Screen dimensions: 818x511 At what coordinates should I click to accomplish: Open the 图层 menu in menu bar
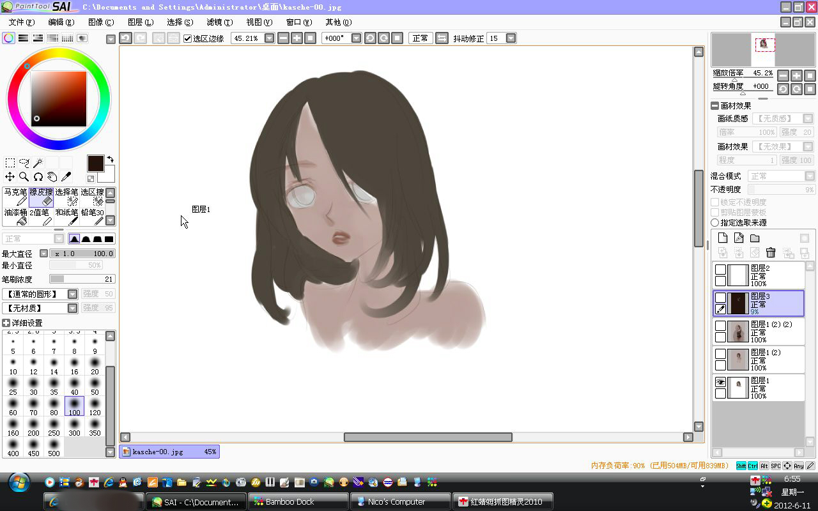coord(140,22)
